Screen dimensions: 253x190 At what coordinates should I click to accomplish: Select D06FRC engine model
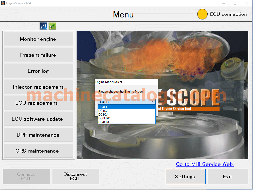coord(127,118)
